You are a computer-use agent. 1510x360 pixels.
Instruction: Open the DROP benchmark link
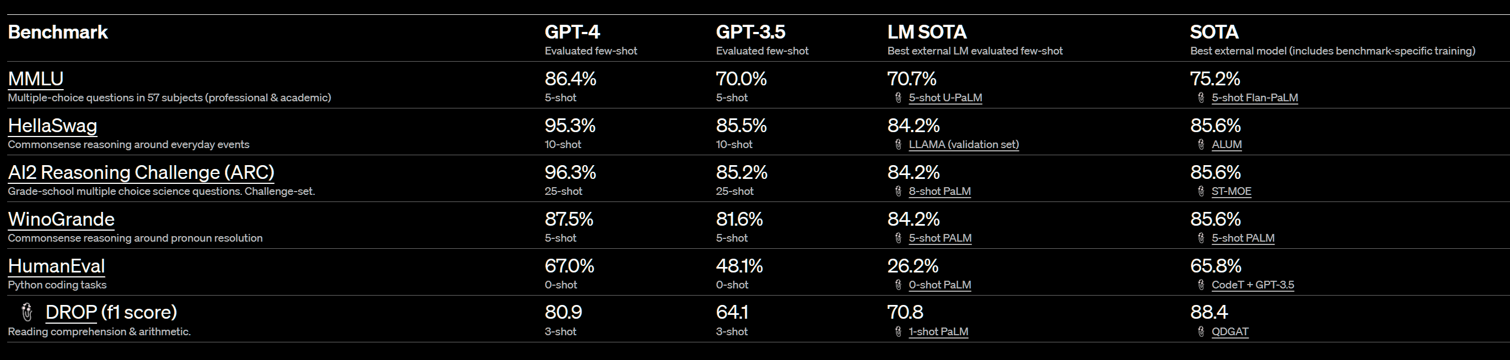71,312
